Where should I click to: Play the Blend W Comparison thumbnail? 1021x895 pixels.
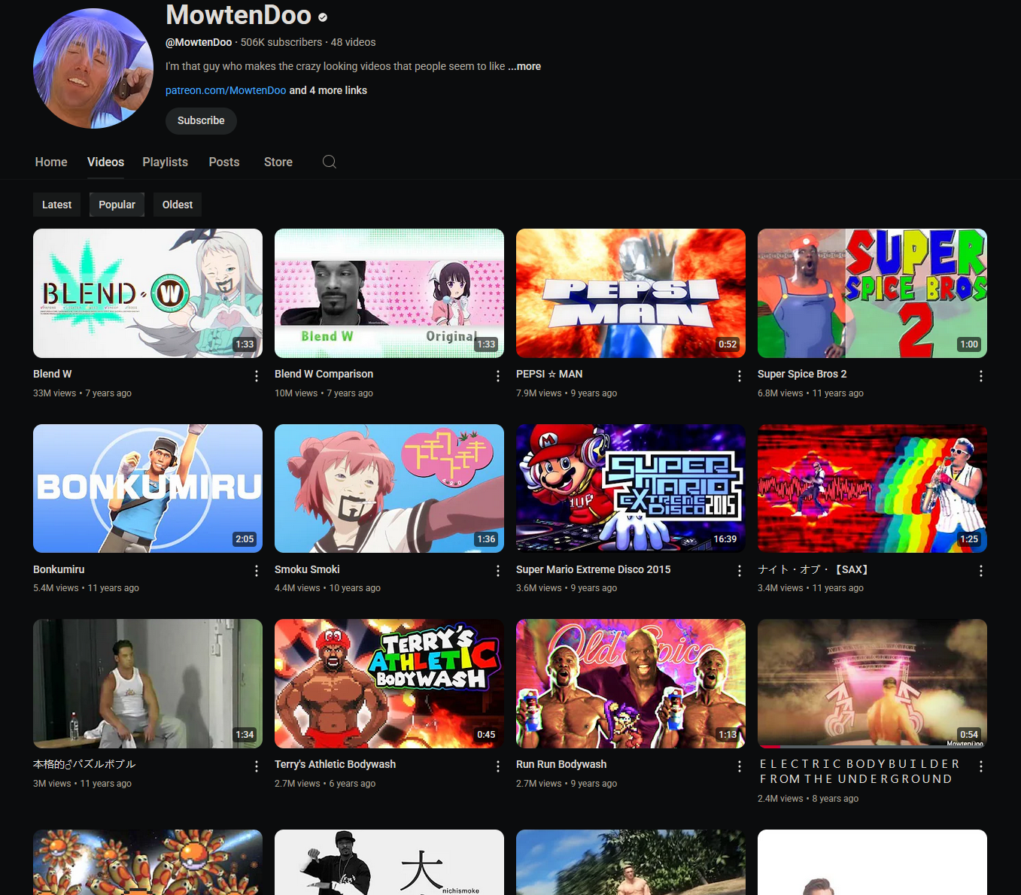pos(389,293)
